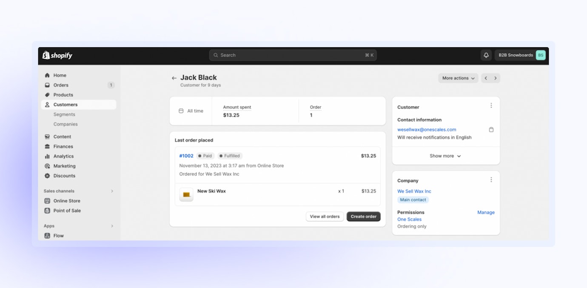This screenshot has width=587, height=288.
Task: Click Will receive notifications in English text
Action: (434, 137)
